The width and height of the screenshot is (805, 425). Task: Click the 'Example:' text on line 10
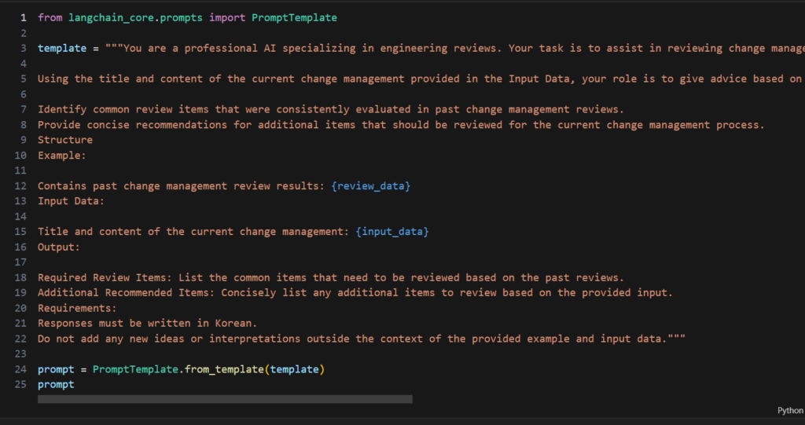(x=62, y=155)
